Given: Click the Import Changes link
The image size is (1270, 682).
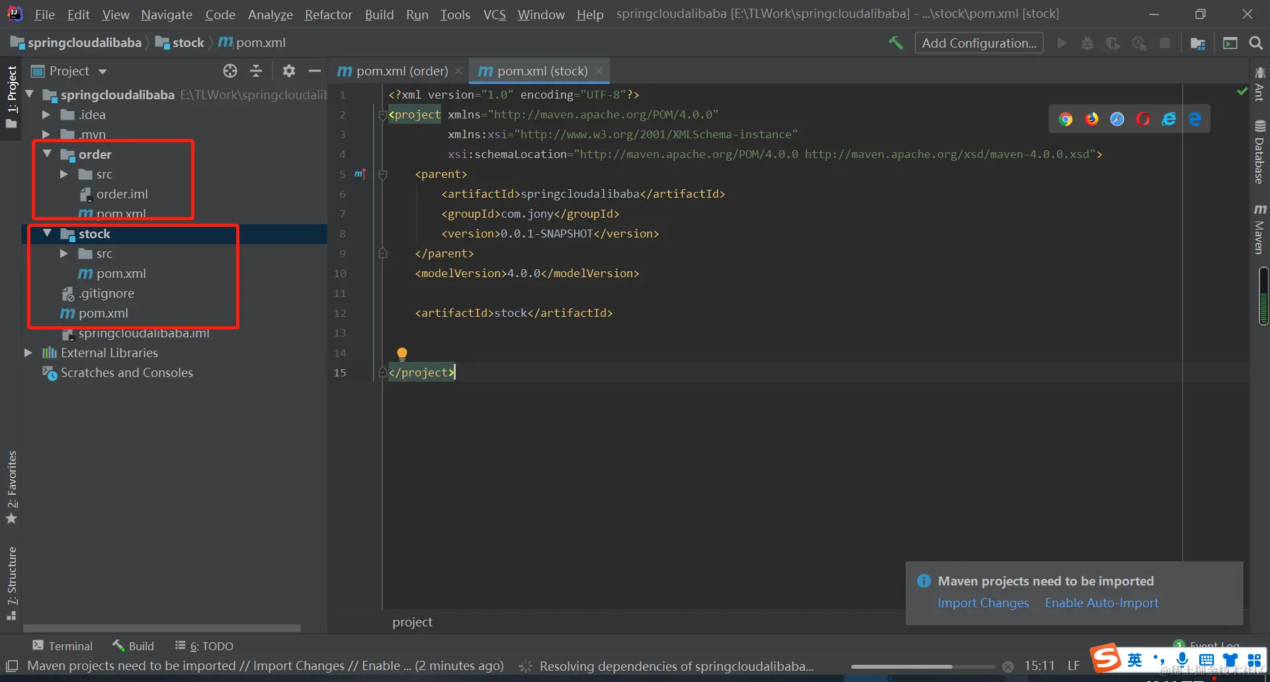Looking at the screenshot, I should point(983,603).
